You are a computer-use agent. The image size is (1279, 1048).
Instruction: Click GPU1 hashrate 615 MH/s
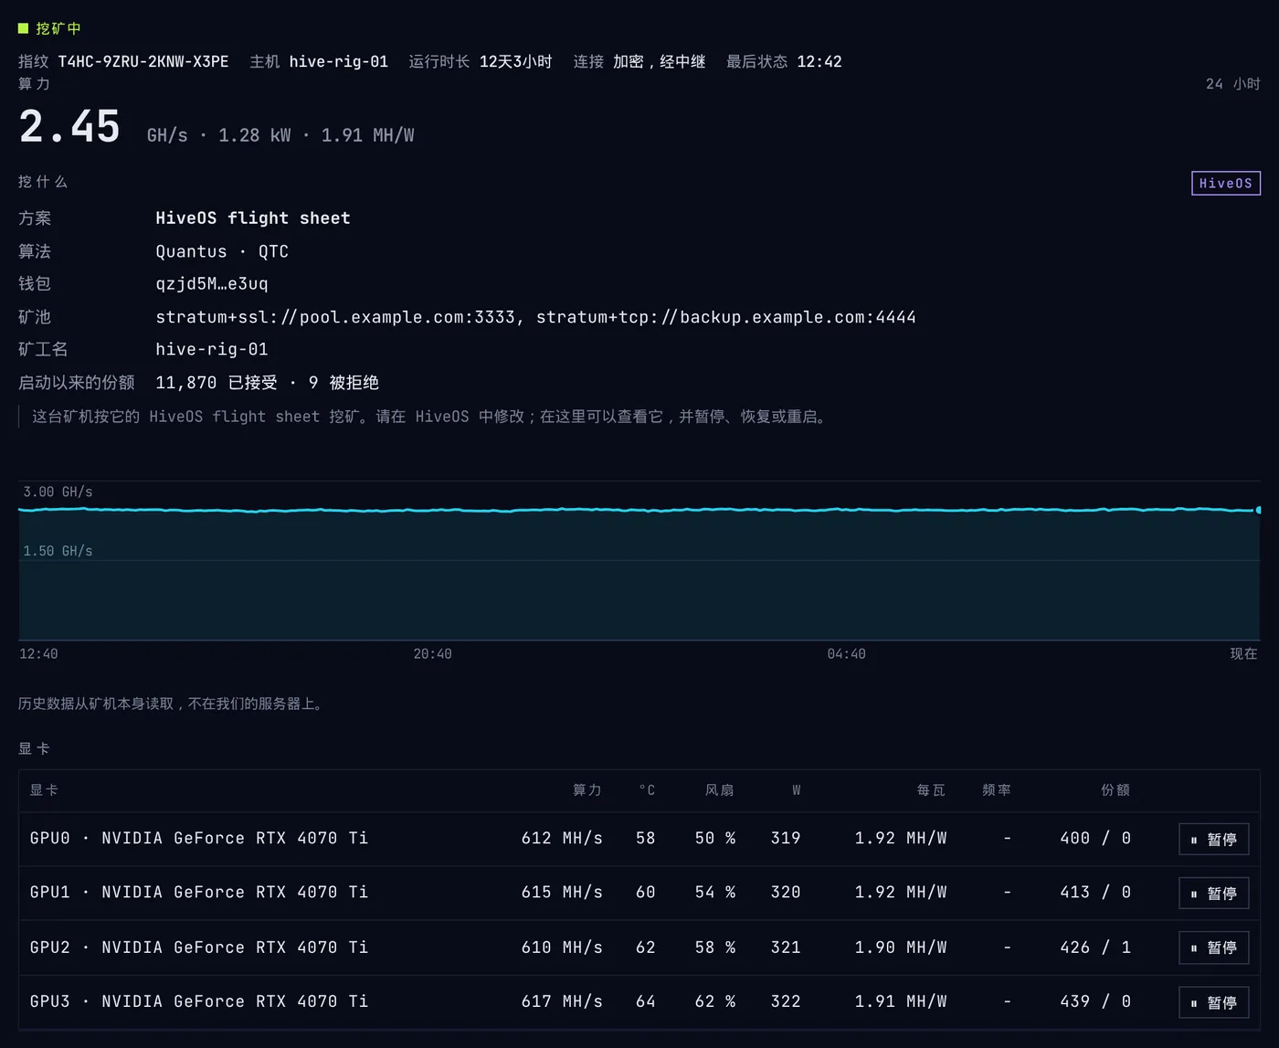click(x=562, y=893)
